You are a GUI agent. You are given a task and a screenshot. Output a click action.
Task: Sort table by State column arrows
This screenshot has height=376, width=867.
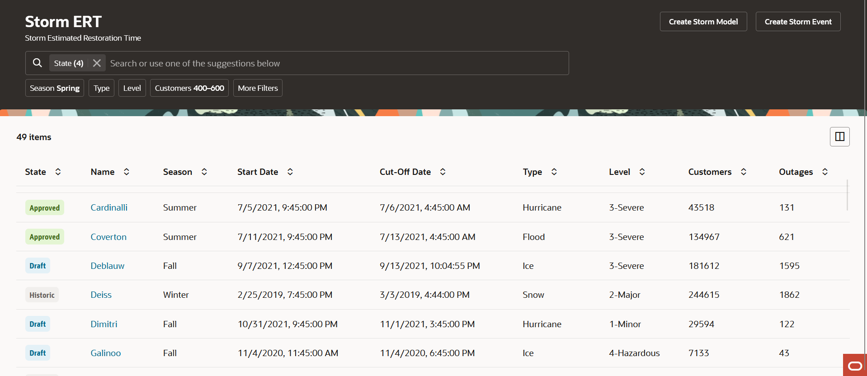click(58, 172)
